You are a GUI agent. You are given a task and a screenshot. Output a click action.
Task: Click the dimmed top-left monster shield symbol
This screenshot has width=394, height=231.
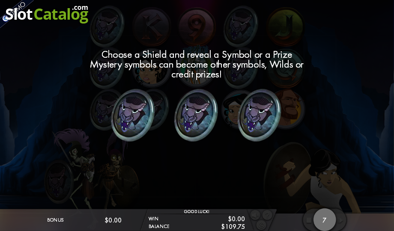click(x=107, y=26)
